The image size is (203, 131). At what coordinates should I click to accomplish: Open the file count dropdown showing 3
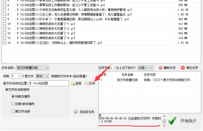[x=16, y=76]
